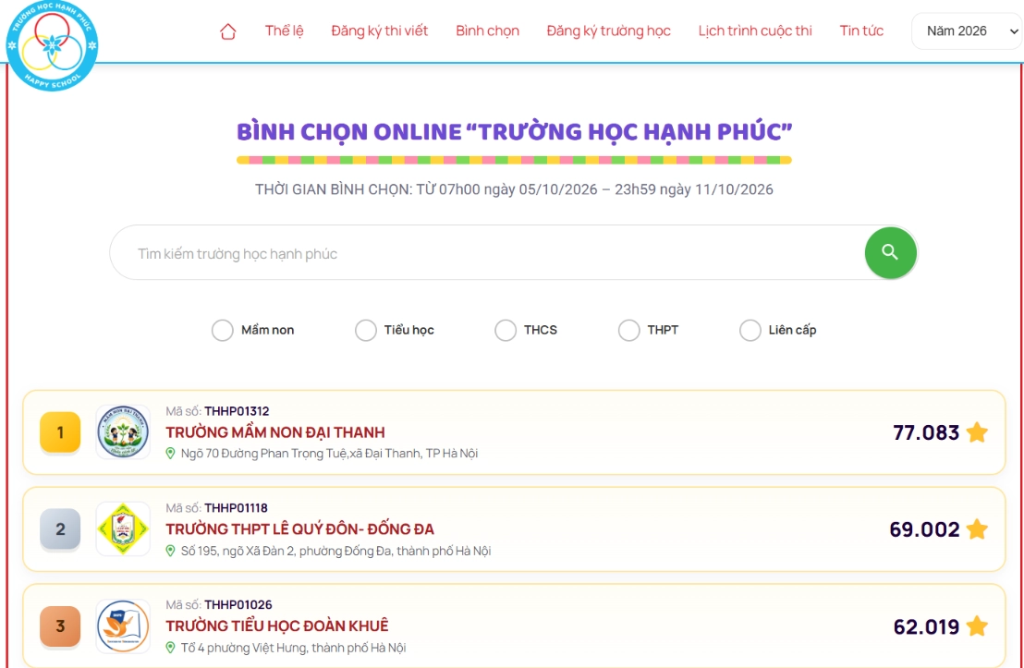The height and width of the screenshot is (668, 1024).
Task: Click the voting period text
Action: pos(514,189)
